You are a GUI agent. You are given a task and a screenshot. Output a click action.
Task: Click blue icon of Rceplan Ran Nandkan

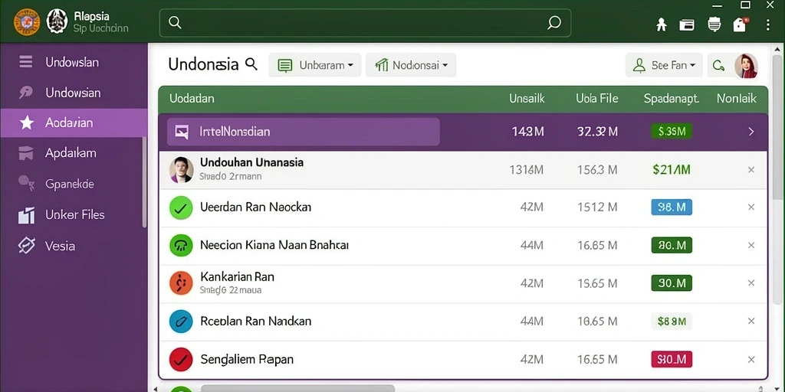[x=181, y=322]
